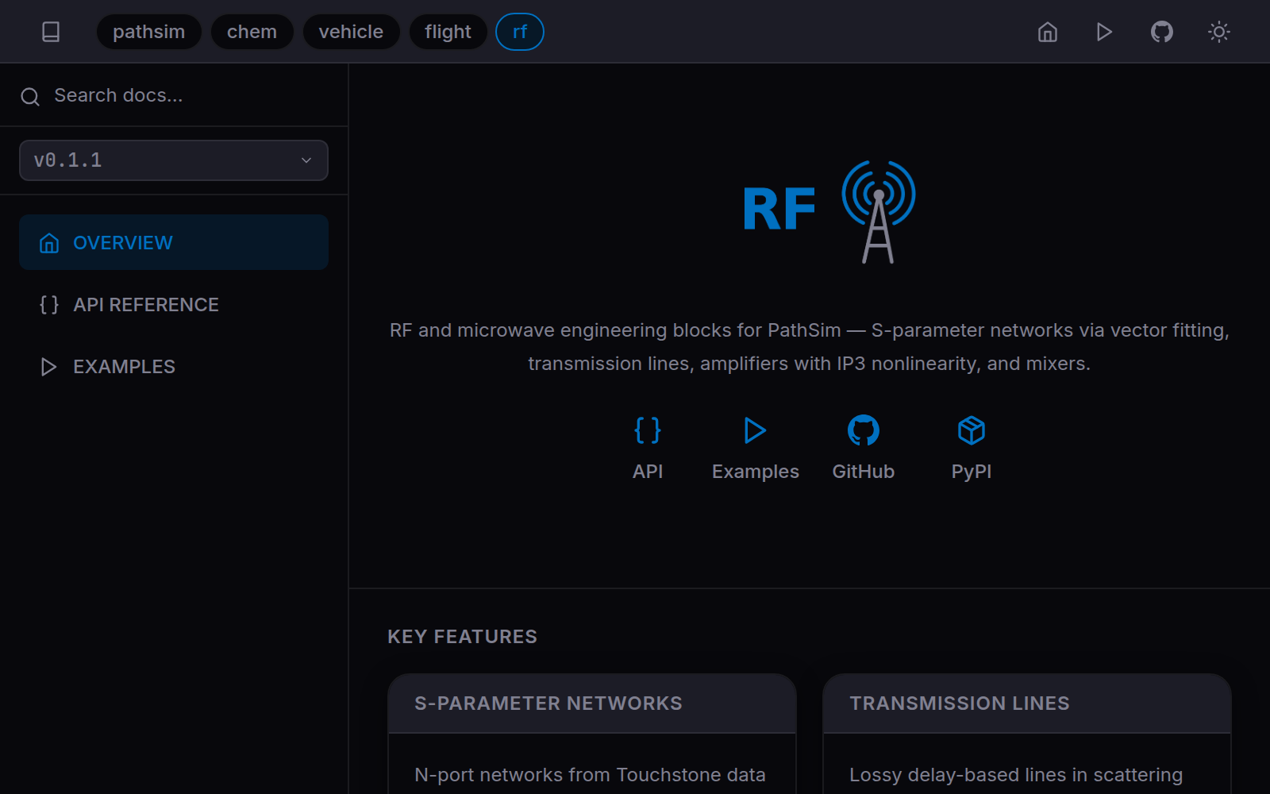1270x794 pixels.
Task: Toggle light mode with the sun icon
Action: click(x=1218, y=32)
